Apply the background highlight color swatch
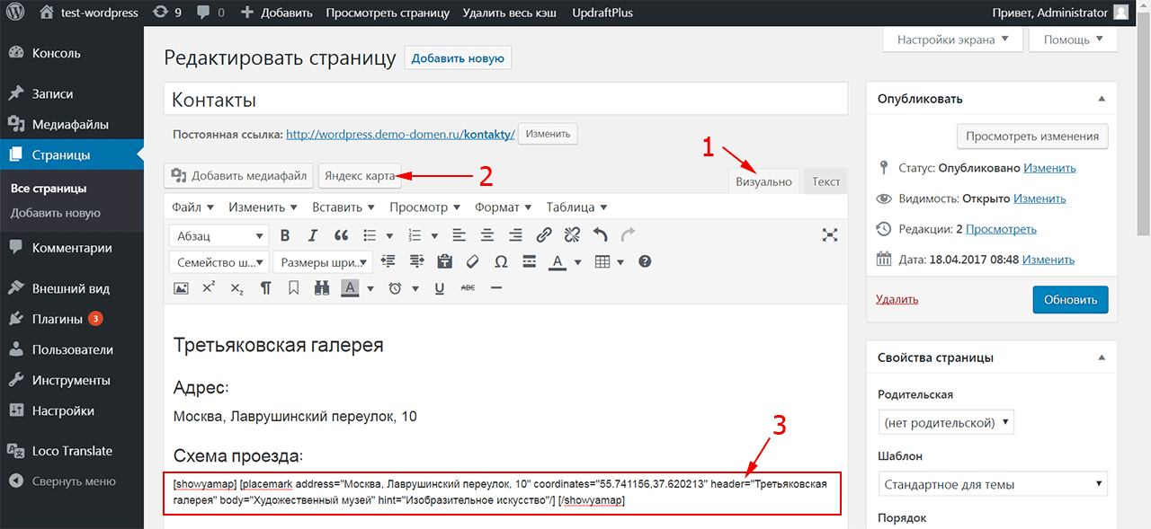Viewport: 1151px width, 529px height. click(x=349, y=288)
